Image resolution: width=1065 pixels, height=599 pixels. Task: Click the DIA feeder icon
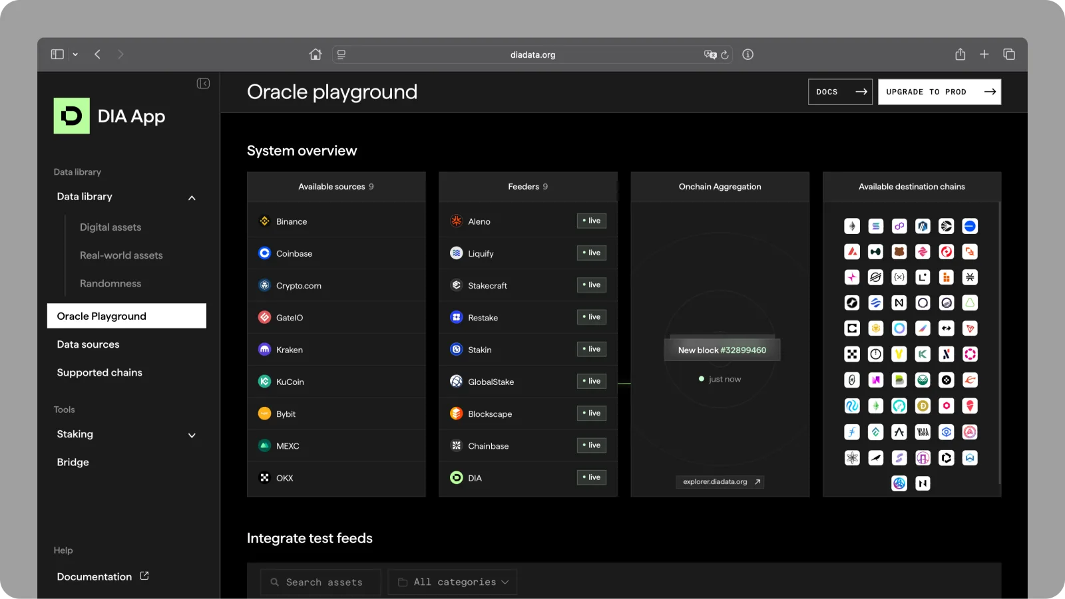(x=456, y=478)
